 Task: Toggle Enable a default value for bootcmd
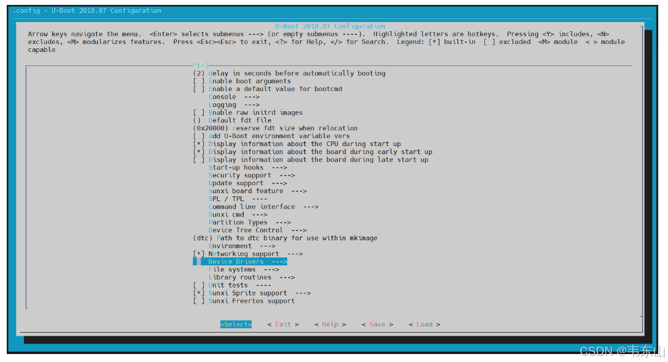(199, 89)
